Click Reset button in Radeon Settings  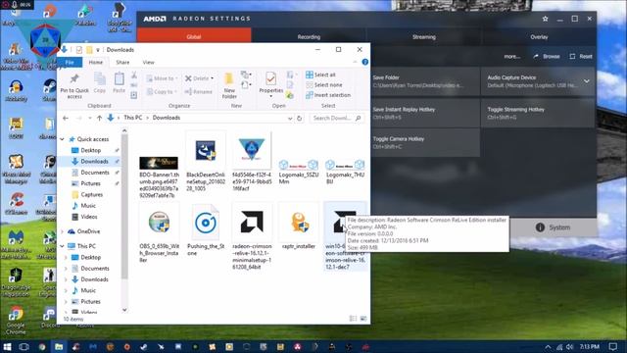click(581, 57)
